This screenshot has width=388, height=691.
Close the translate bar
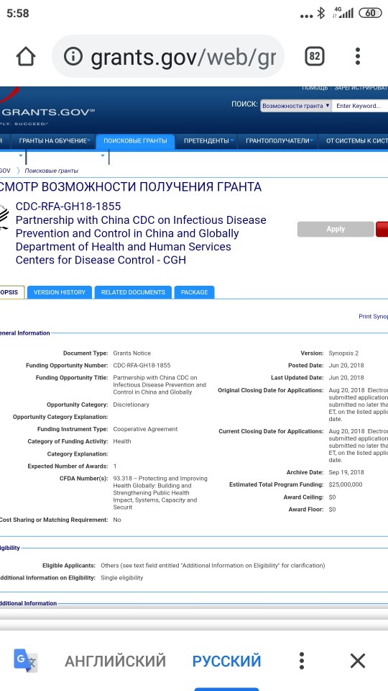[358, 661]
